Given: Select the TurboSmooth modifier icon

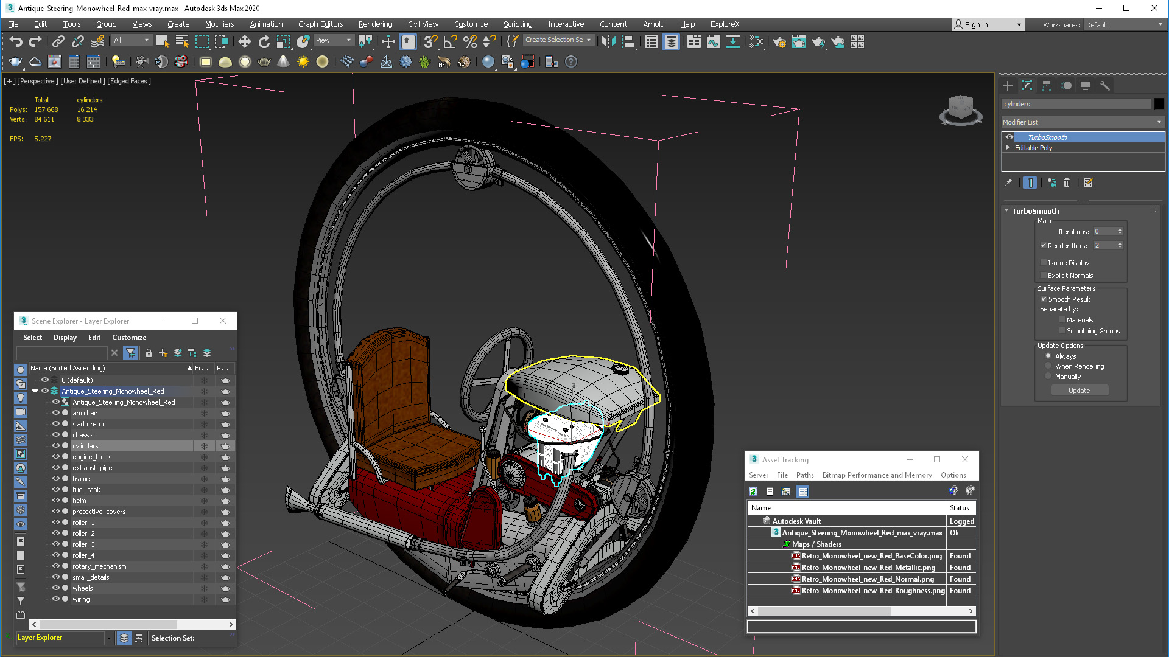Looking at the screenshot, I should 1010,136.
